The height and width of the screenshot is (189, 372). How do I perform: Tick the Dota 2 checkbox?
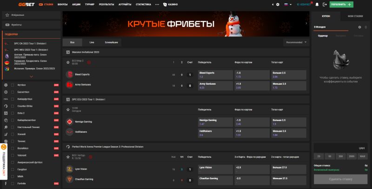point(13,113)
